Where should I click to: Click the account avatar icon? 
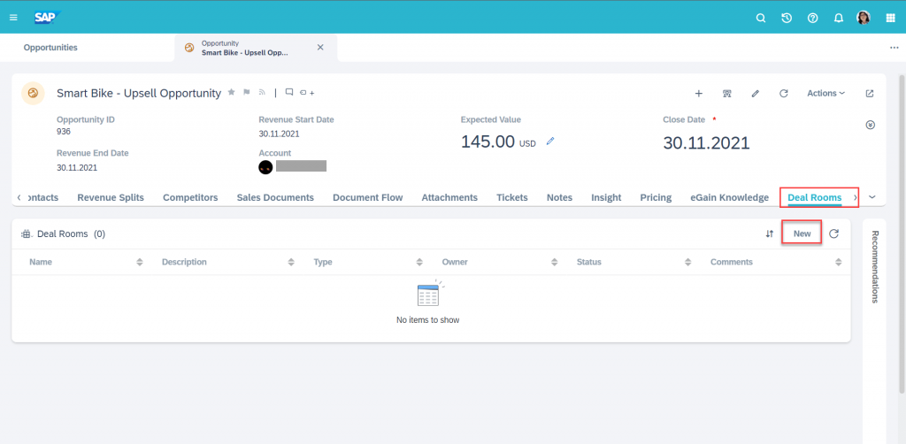(x=265, y=167)
